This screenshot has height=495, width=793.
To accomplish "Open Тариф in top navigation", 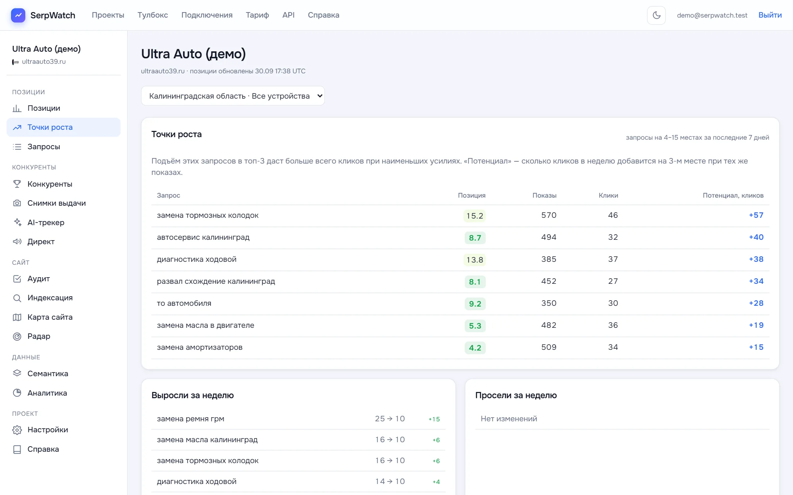I will pyautogui.click(x=257, y=15).
